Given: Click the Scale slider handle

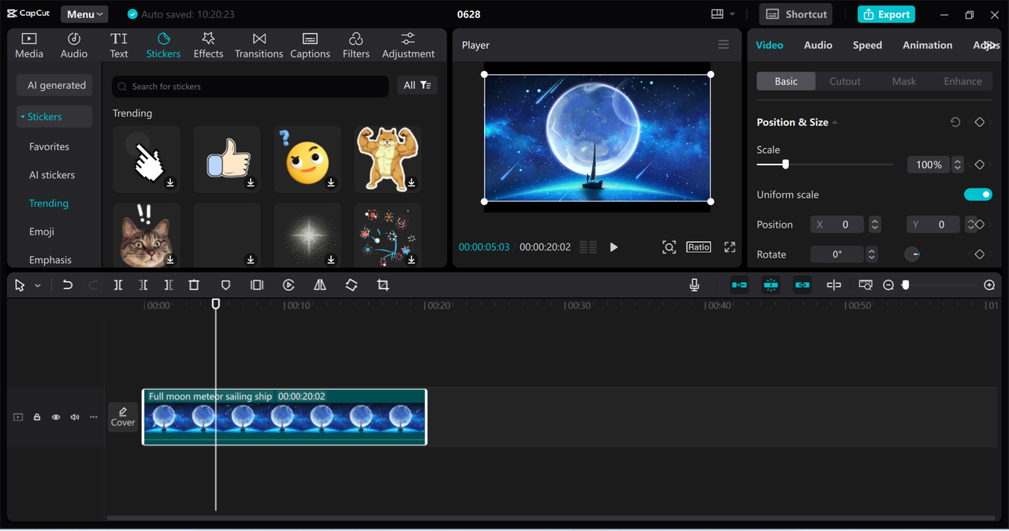Looking at the screenshot, I should [x=785, y=165].
